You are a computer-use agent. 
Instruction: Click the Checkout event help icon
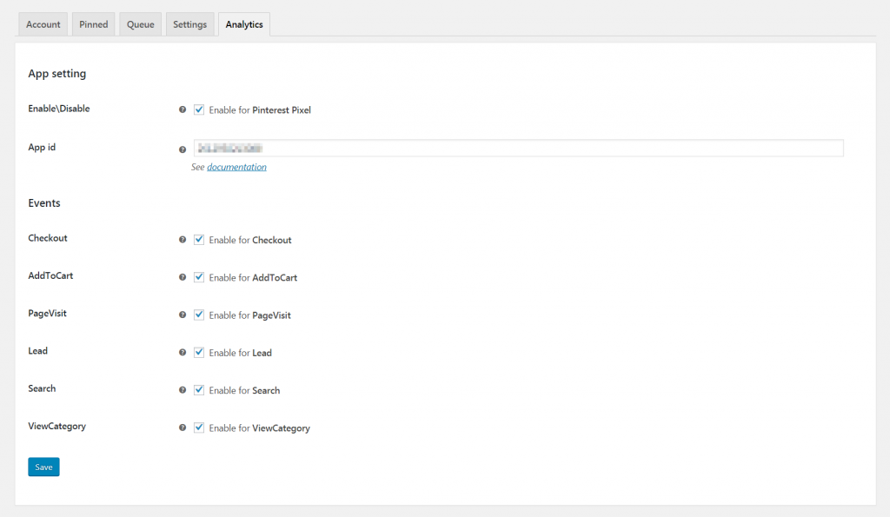pos(183,240)
